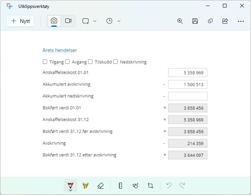Select the yellow highlighter tool
The width and height of the screenshot is (251, 195).
point(86,186)
